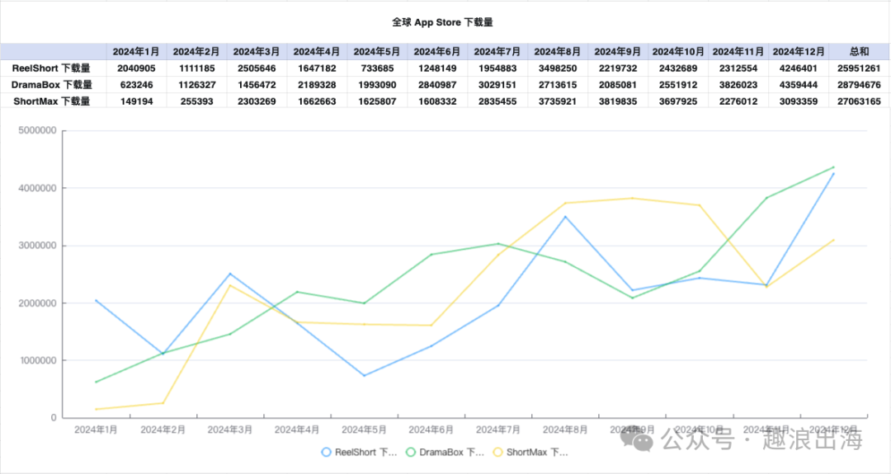Click the 2024年7月 x-axis label

[x=498, y=429]
